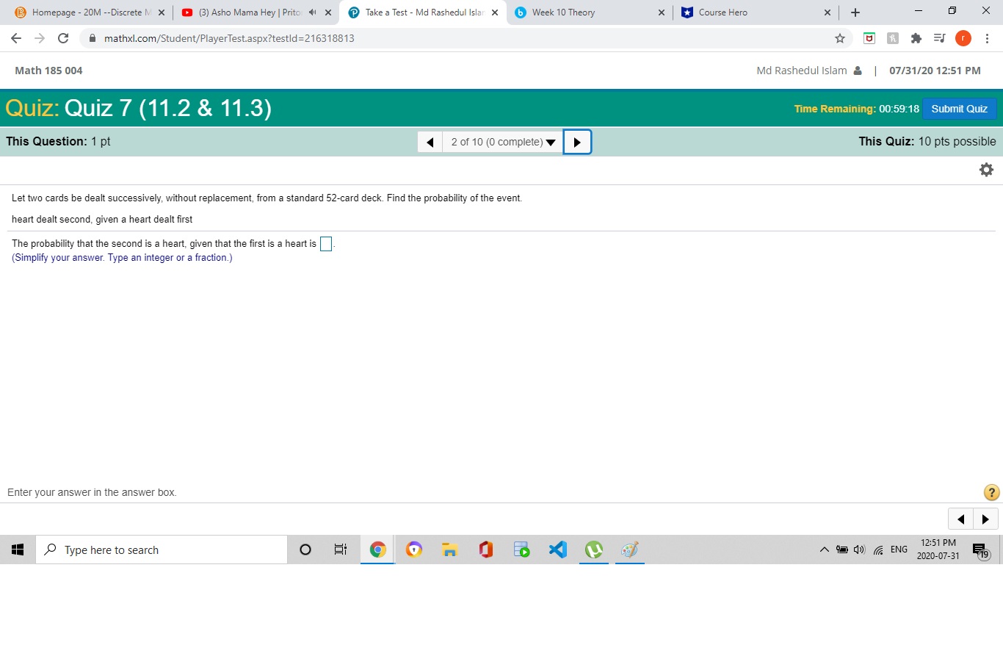Open a new browser tab
Screen dimensions: 1003x670
click(855, 12)
